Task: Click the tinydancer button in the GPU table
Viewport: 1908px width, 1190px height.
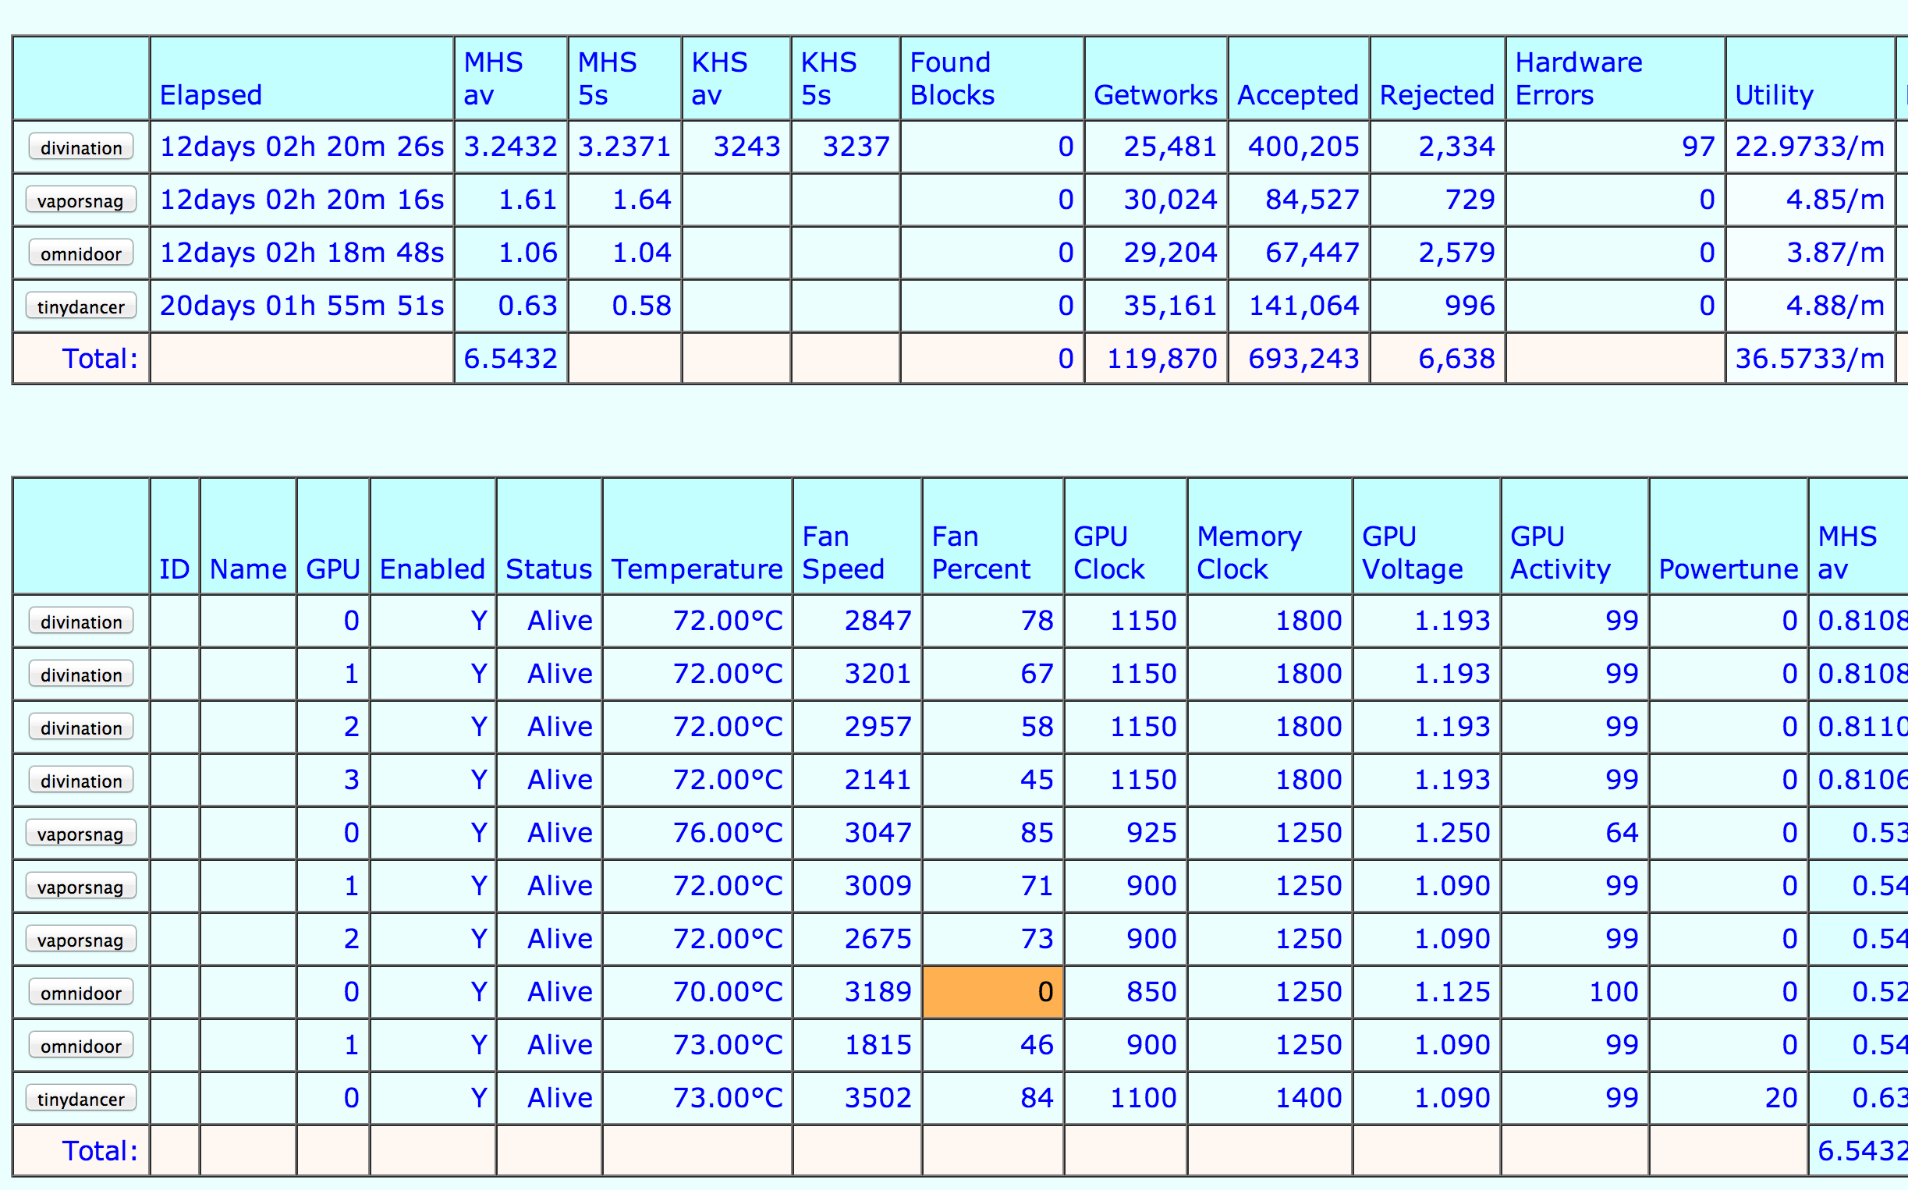Action: click(x=81, y=1099)
